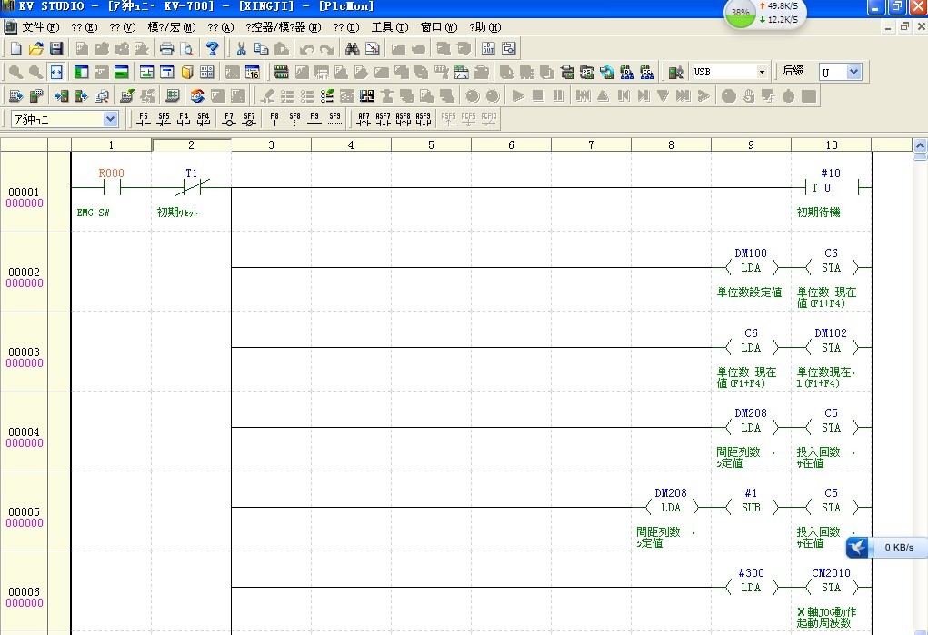Select the CM2010 STA instruction on rung 00006
This screenshot has width=928, height=635.
831,587
